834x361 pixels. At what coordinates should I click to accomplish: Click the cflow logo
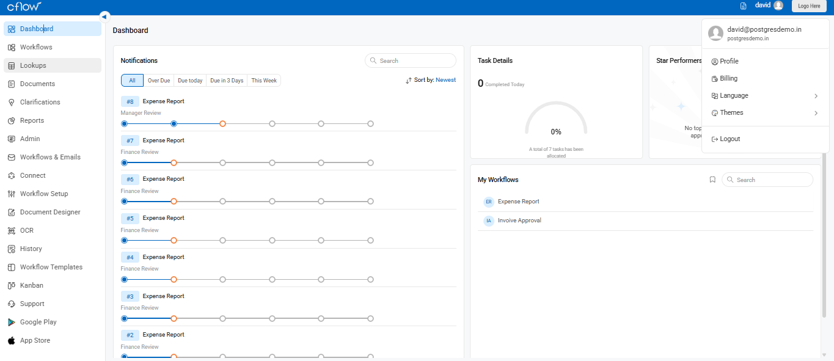pos(24,6)
